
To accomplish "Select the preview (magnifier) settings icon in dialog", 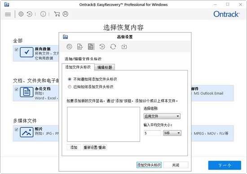I will [69, 47].
